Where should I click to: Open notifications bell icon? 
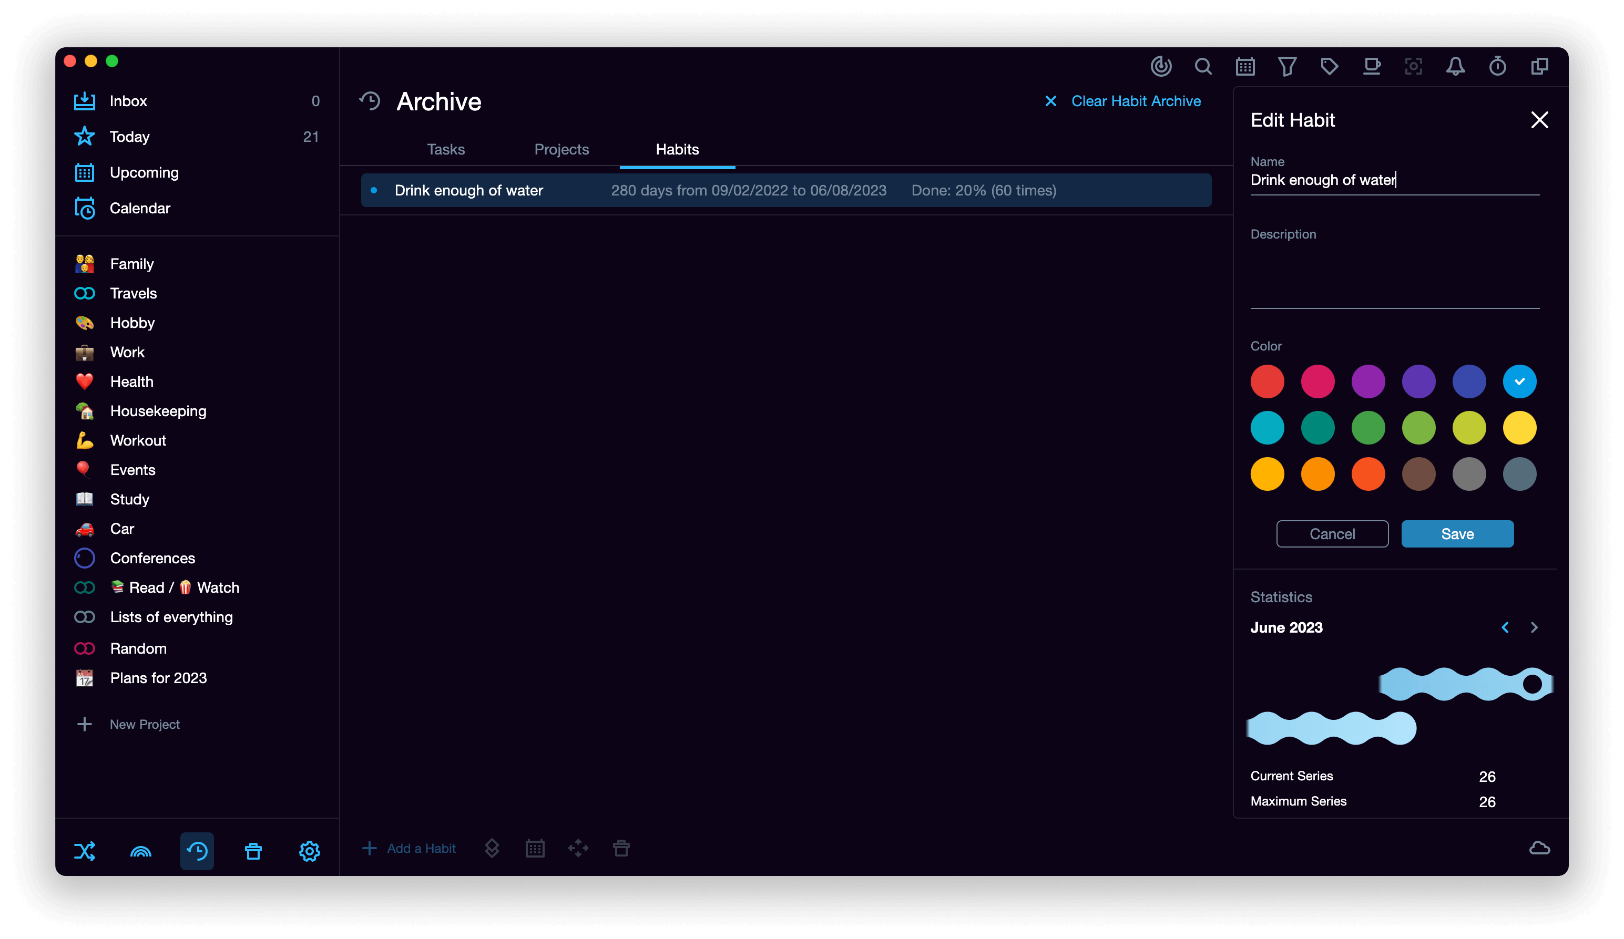tap(1455, 66)
